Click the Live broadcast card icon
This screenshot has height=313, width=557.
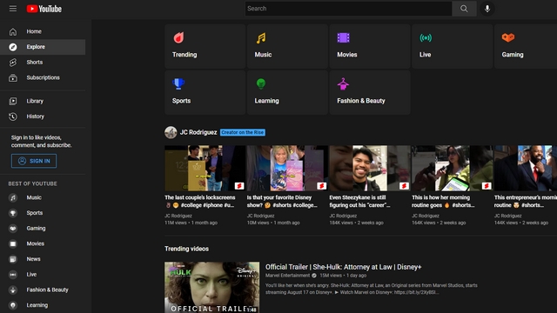pyautogui.click(x=426, y=37)
